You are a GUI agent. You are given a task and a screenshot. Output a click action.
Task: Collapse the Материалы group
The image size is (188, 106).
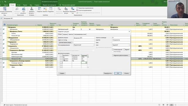coord(7,27)
